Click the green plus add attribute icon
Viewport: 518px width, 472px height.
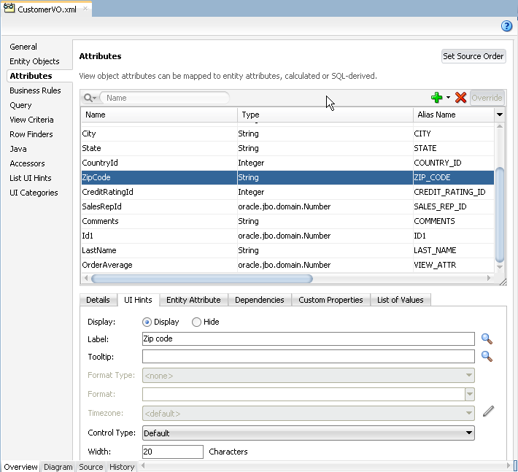[x=436, y=98]
